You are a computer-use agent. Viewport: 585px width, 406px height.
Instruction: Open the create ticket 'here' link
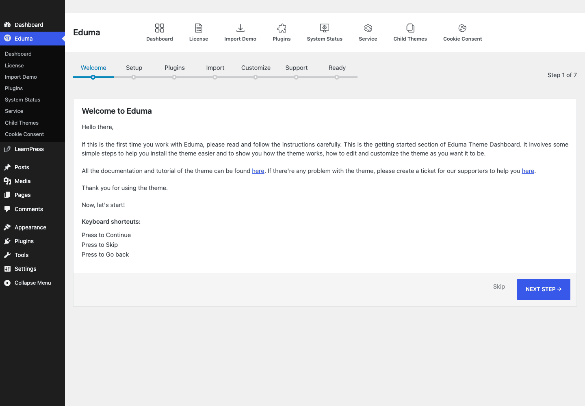click(528, 171)
